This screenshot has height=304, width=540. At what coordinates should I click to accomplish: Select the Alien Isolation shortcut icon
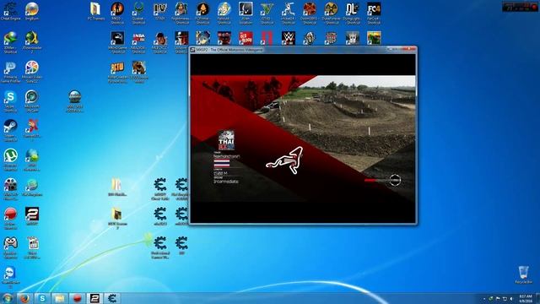pyautogui.click(x=246, y=14)
